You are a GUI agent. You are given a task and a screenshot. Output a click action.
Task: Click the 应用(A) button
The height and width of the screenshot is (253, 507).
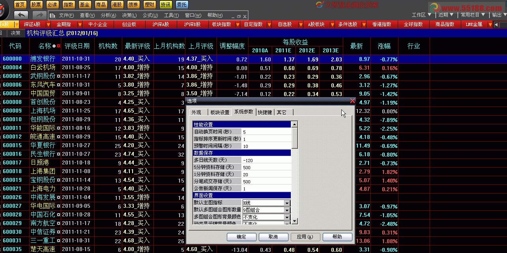tap(305, 237)
